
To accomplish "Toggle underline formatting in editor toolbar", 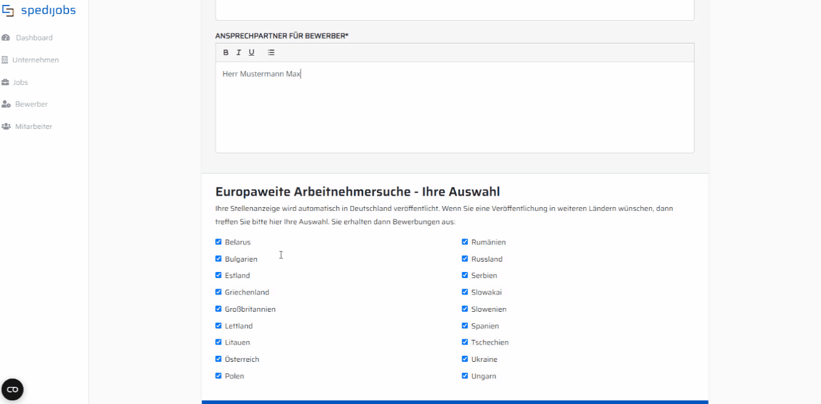I will point(252,53).
